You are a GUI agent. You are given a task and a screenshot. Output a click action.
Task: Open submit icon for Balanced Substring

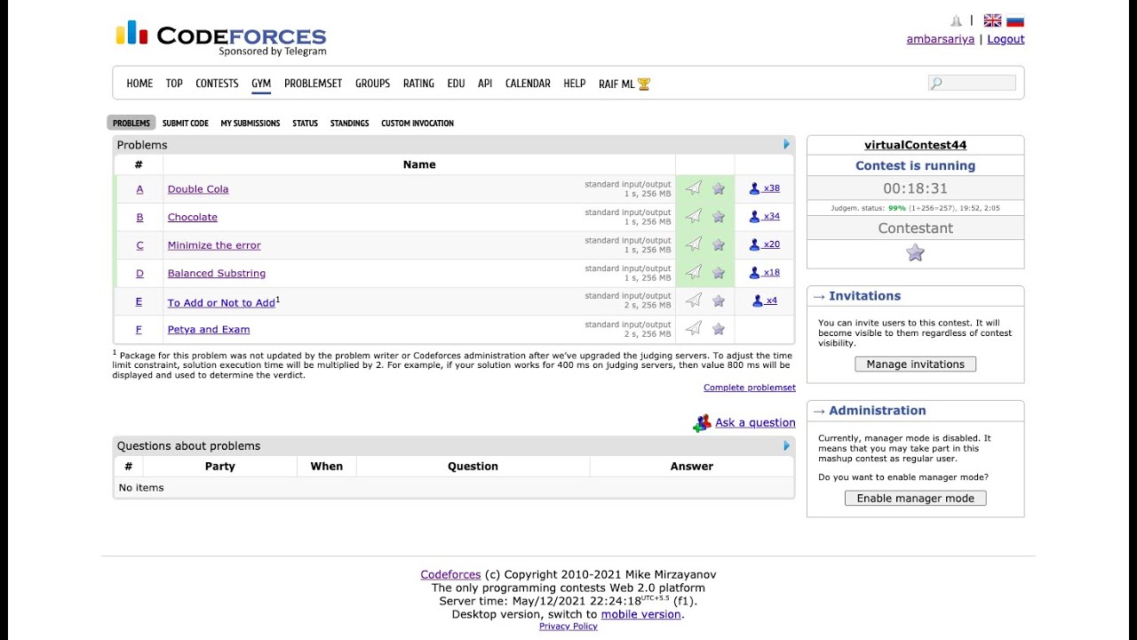694,272
